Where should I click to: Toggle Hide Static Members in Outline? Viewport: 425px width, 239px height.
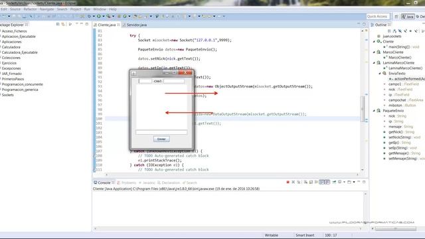pos(406,31)
